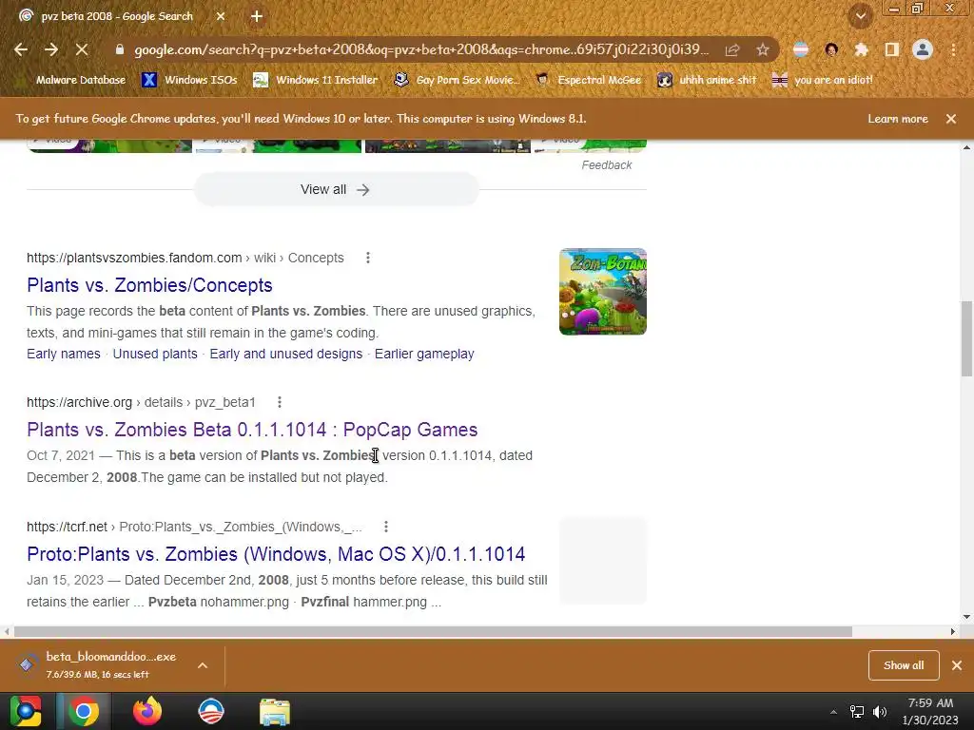Click the address bar URL field

[x=420, y=49]
